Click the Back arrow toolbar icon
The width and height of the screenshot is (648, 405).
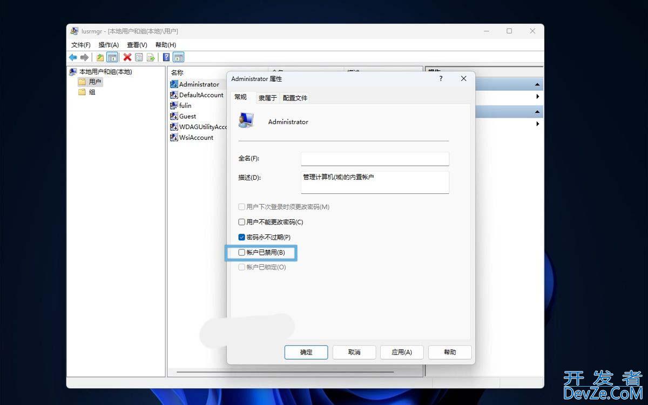(73, 57)
